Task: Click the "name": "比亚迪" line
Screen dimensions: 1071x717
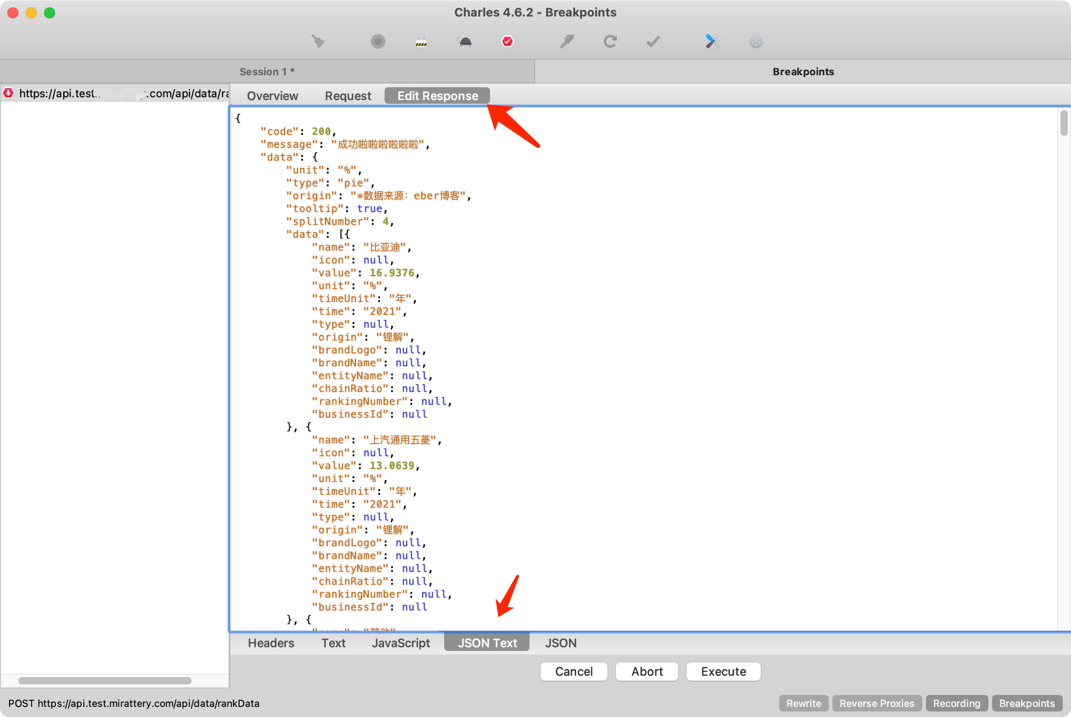Action: tap(362, 247)
